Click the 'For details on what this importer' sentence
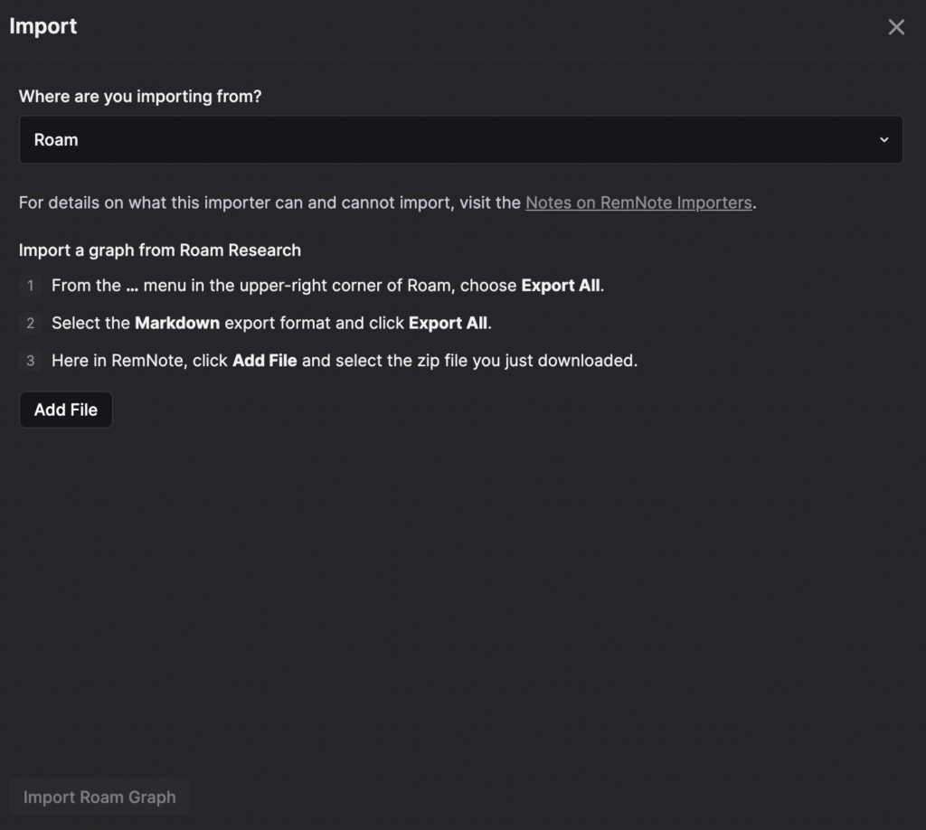Viewport: 926px width, 830px height. pos(387,203)
